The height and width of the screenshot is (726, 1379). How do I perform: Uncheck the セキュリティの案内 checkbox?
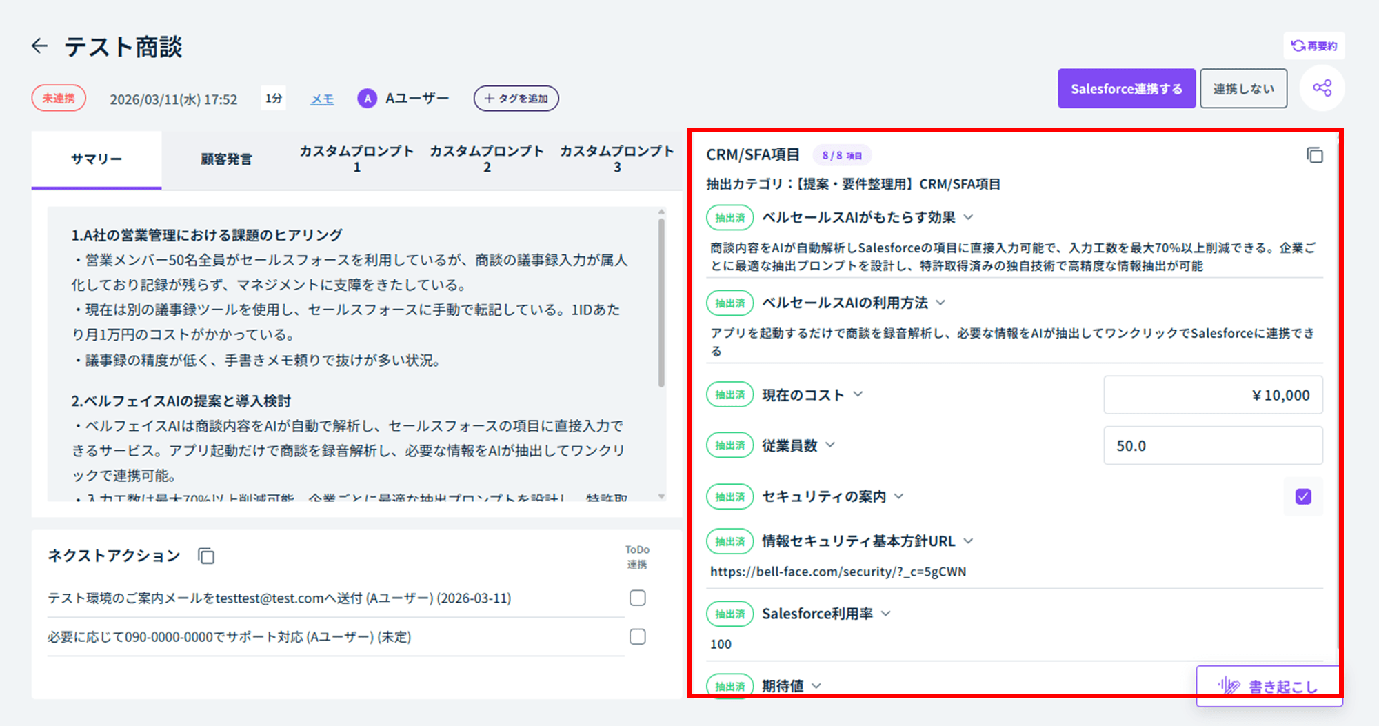click(1303, 496)
